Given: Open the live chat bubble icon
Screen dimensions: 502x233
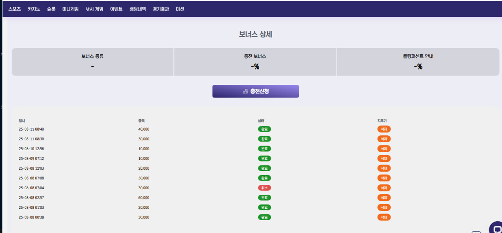Looking at the screenshot, I should (x=497, y=228).
